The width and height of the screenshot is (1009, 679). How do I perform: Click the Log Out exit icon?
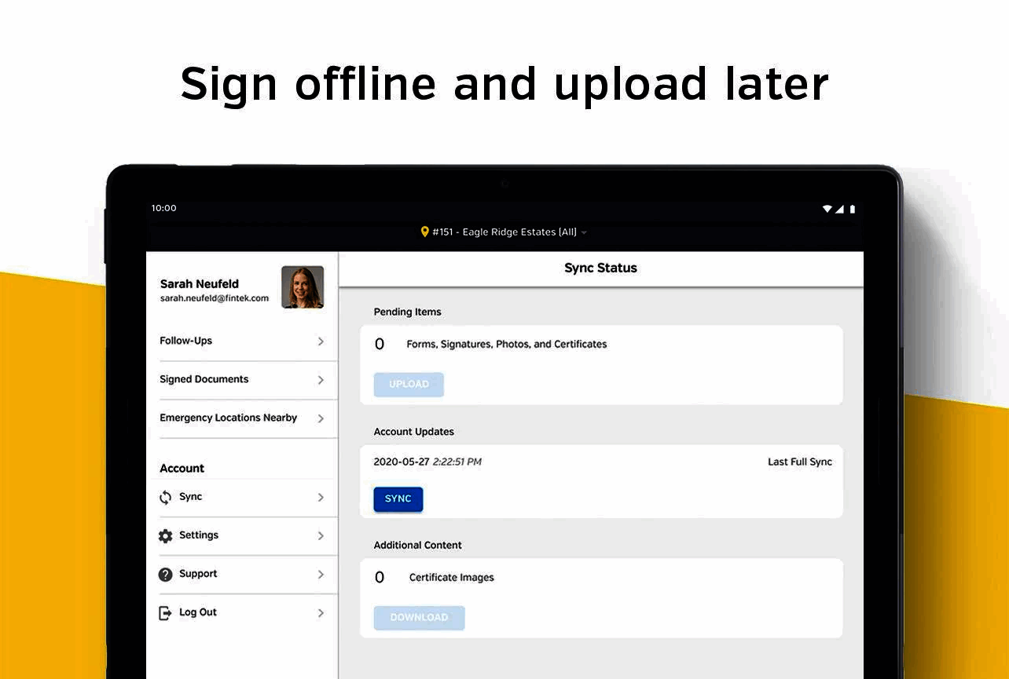pos(165,612)
